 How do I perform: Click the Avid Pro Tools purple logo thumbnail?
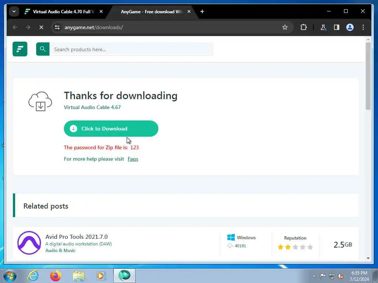tap(29, 242)
